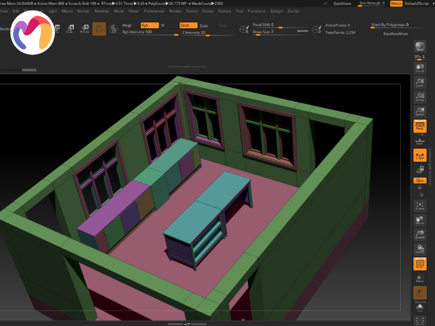
Task: Set the view to Actual size
Action: tap(420, 97)
